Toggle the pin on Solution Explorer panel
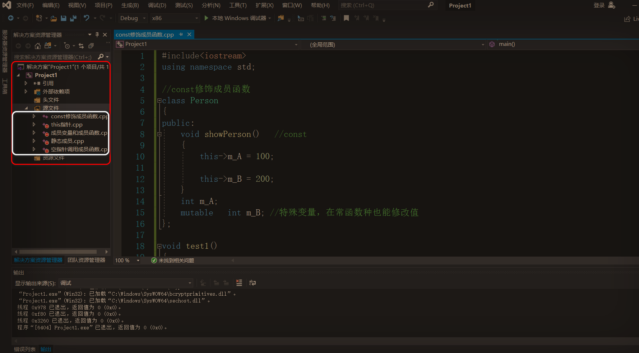 pyautogui.click(x=97, y=35)
